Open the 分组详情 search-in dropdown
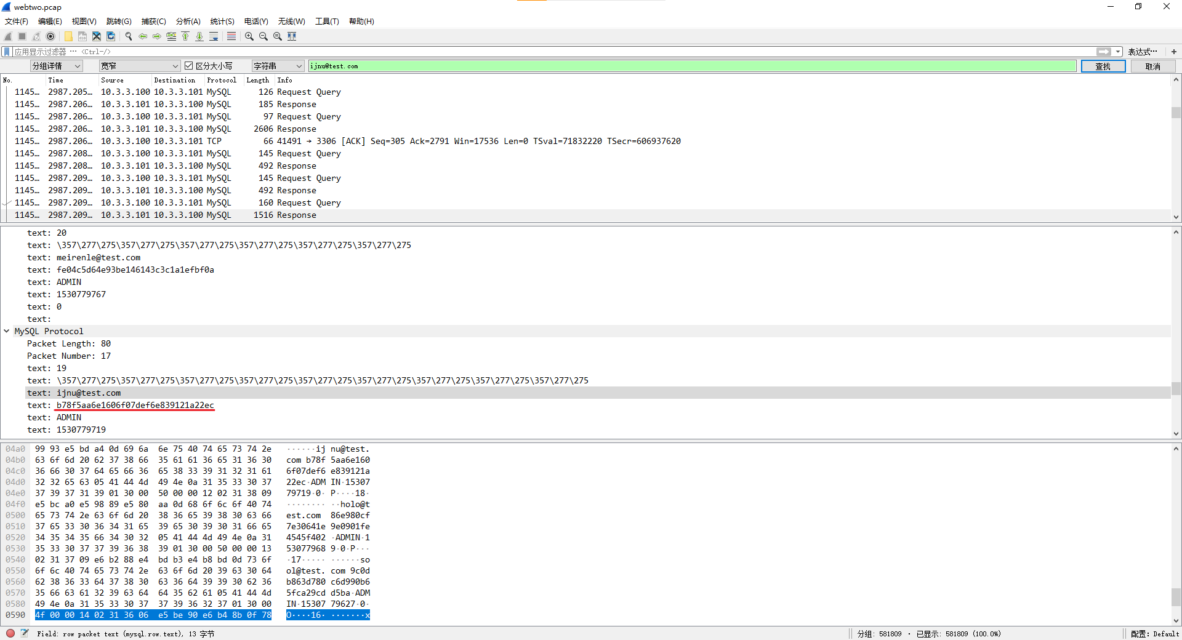The height and width of the screenshot is (640, 1182). point(56,66)
